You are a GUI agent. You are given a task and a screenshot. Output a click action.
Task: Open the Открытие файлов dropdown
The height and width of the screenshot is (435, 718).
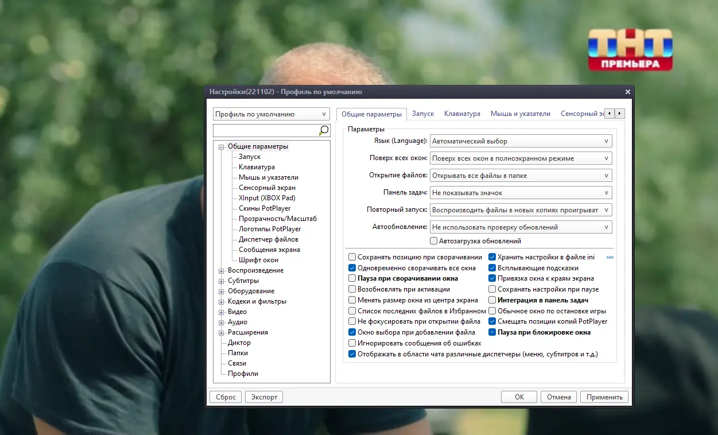(x=521, y=176)
